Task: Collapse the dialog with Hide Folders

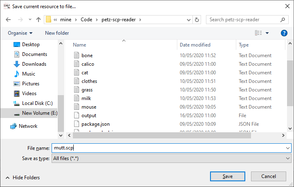Action: (23, 178)
